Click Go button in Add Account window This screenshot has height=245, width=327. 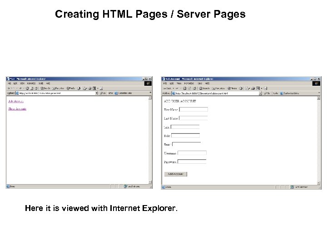(267, 93)
